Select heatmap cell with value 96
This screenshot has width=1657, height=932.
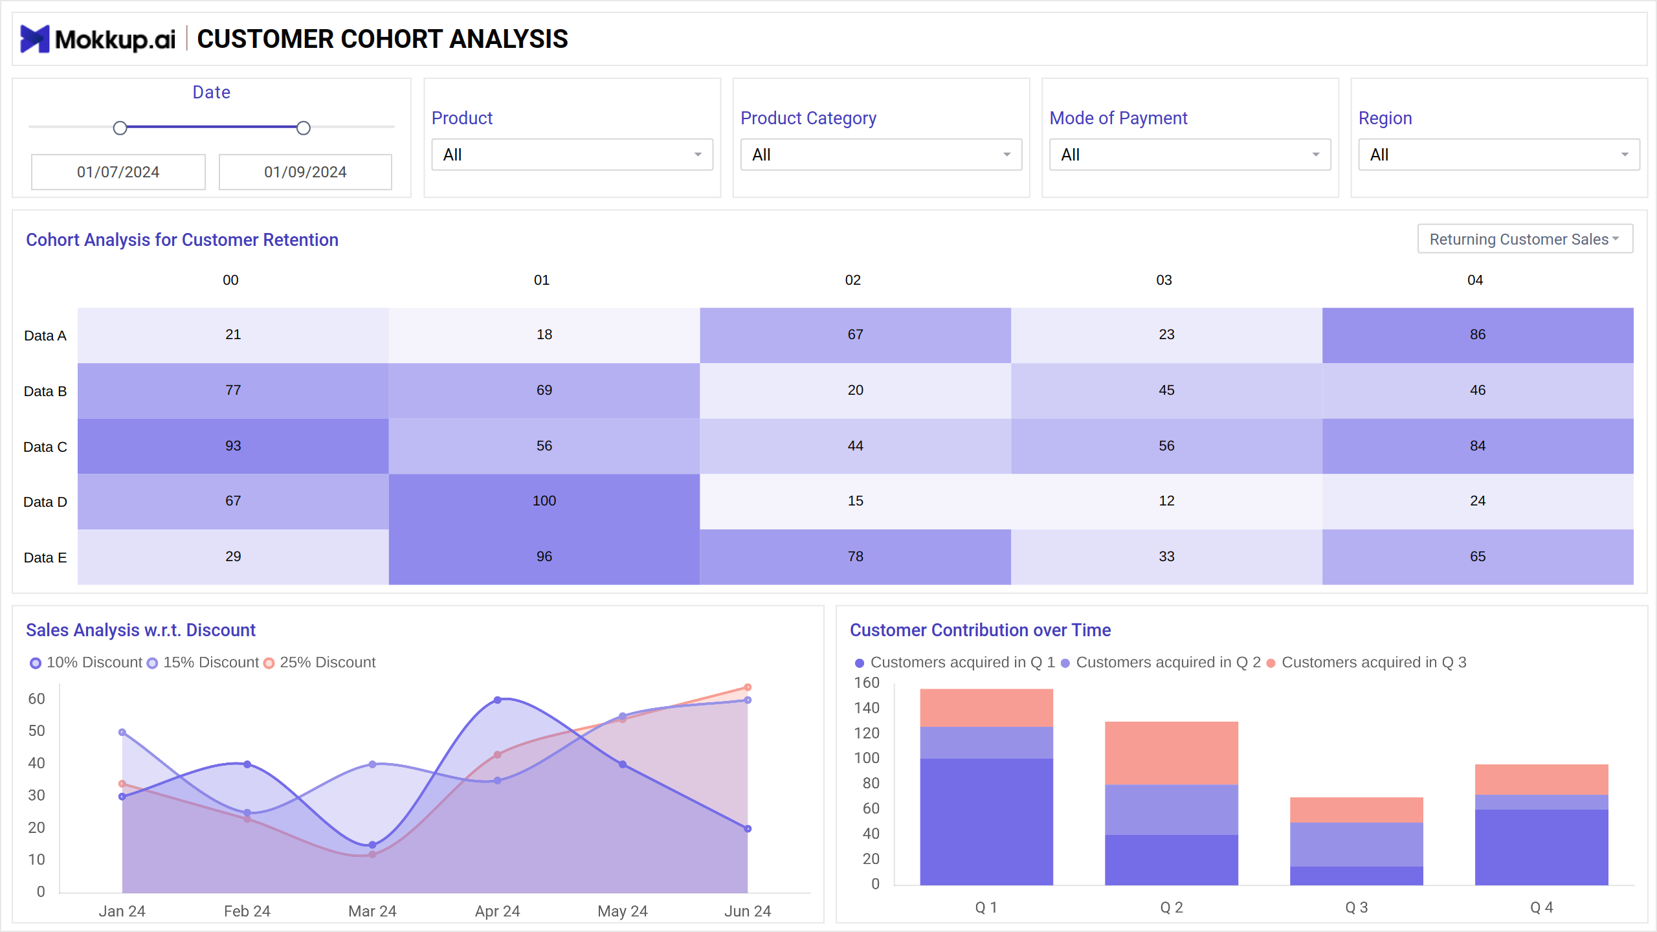544,557
